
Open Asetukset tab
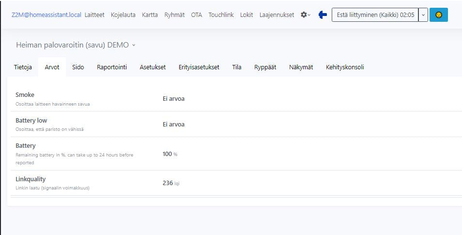[x=153, y=67]
